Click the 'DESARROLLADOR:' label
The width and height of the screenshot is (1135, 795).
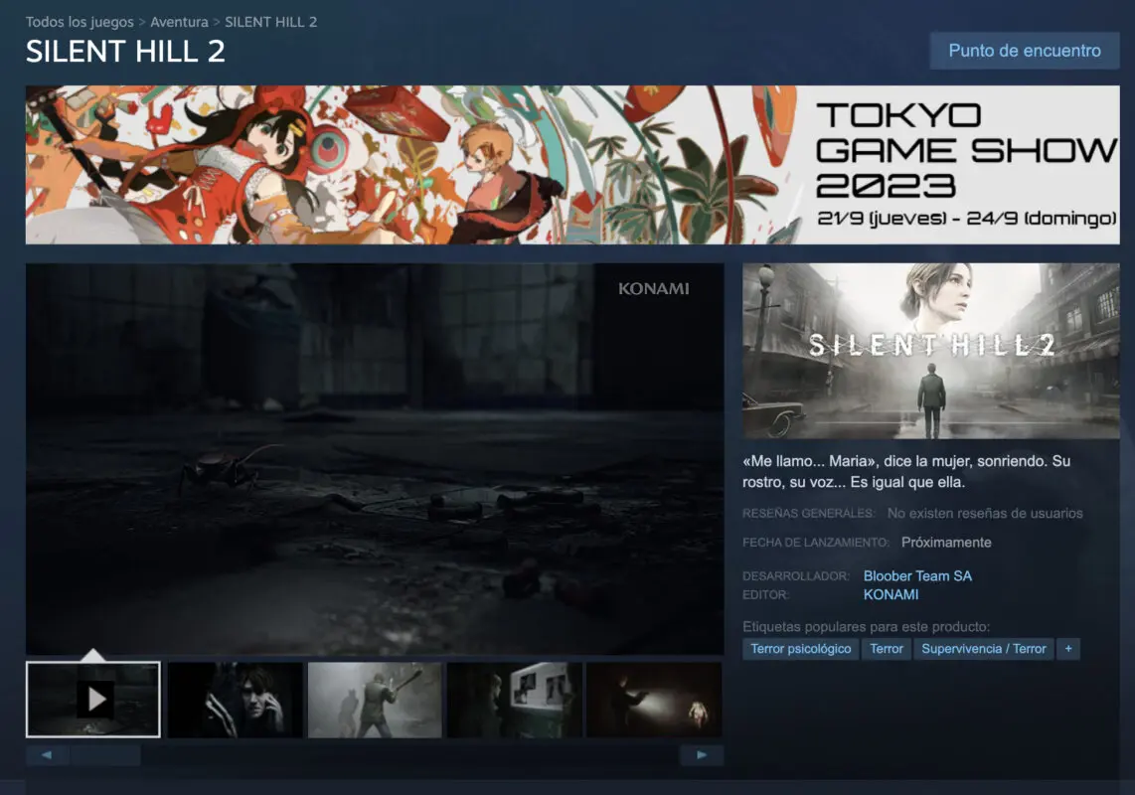[796, 576]
